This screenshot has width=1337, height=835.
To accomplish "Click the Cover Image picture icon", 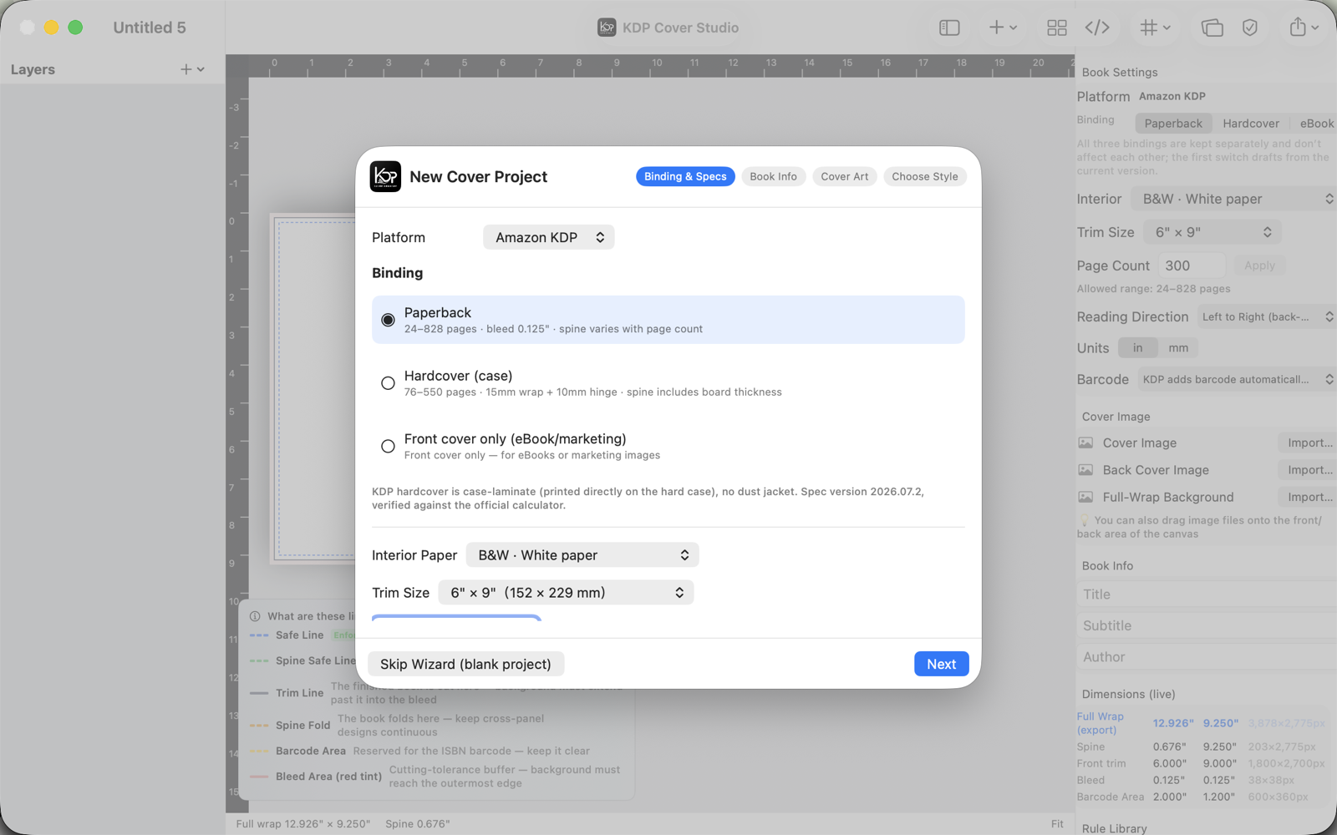I will [x=1085, y=443].
